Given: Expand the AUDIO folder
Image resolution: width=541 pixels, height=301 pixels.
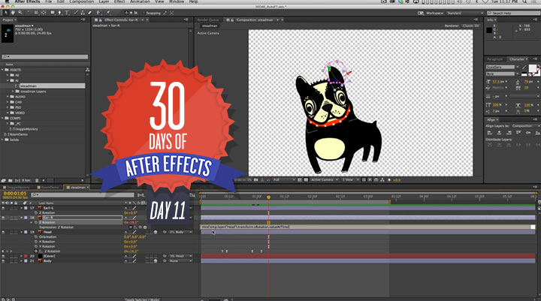Looking at the screenshot, I should (x=8, y=97).
